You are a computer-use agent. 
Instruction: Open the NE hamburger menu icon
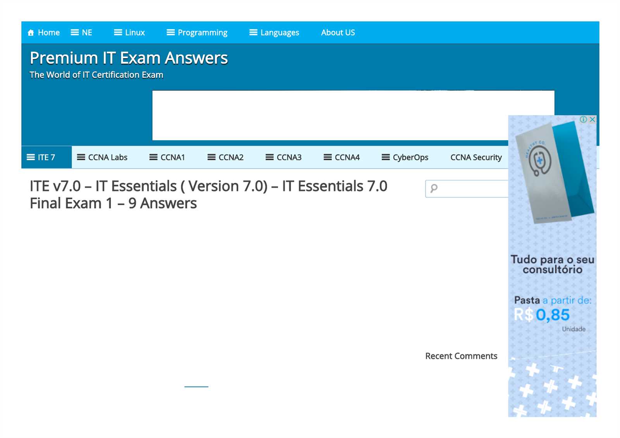tap(75, 33)
